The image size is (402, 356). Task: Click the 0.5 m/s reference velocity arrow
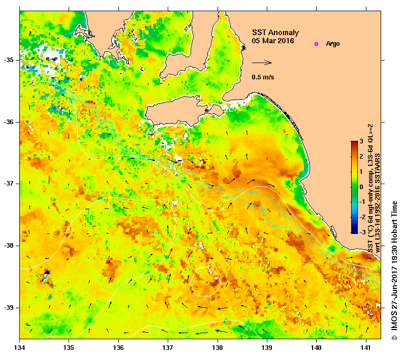(262, 63)
